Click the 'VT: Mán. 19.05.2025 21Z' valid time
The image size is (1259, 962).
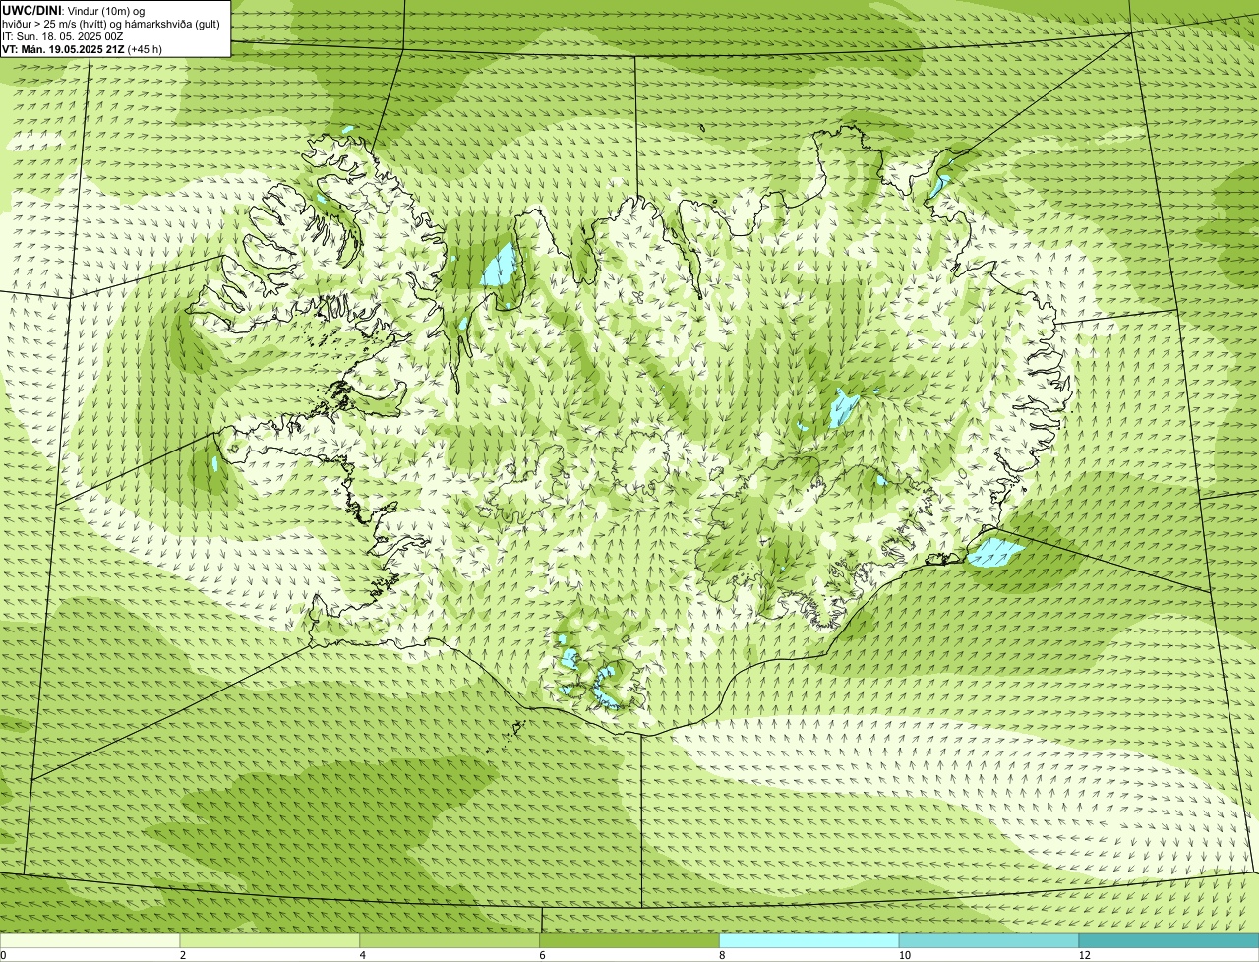tap(63, 48)
